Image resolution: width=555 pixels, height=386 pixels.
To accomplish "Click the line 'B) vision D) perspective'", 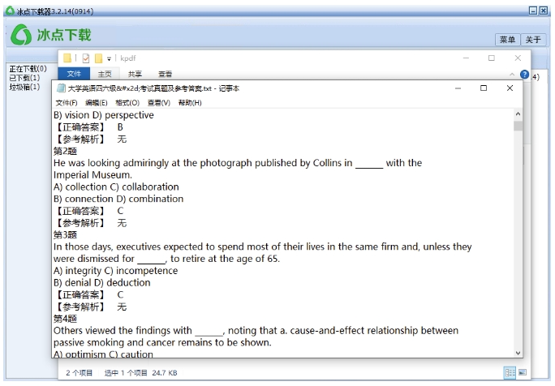I will (104, 115).
